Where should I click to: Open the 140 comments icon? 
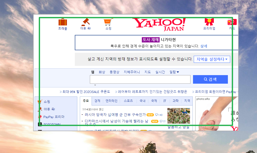coord(159,115)
